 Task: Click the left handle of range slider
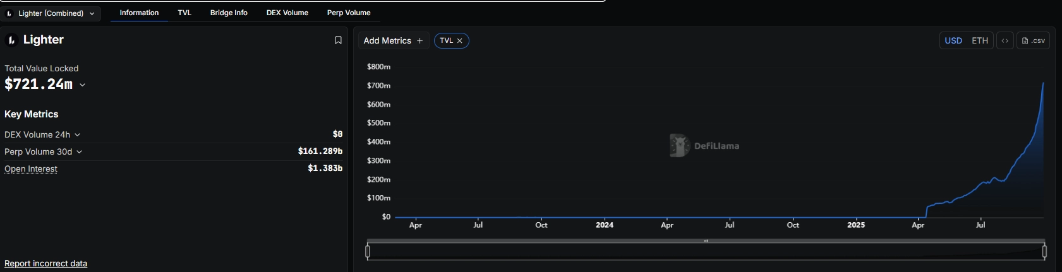point(368,251)
